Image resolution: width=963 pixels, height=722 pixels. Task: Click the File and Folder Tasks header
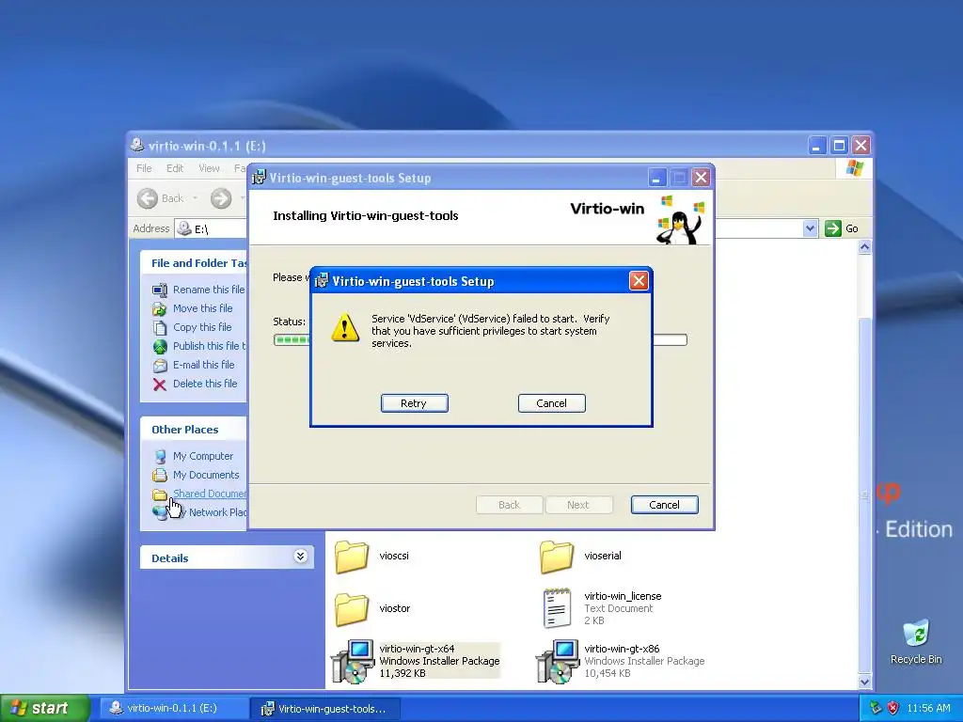coord(194,263)
